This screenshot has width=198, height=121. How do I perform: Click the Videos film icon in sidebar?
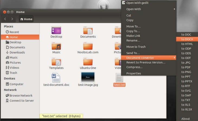(x=7, y=67)
